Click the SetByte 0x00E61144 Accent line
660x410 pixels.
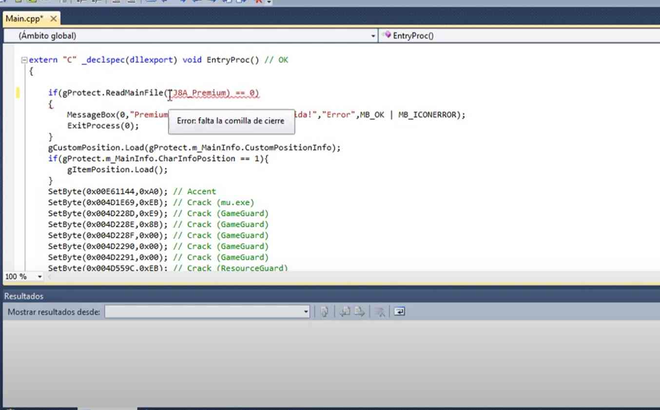pos(132,192)
